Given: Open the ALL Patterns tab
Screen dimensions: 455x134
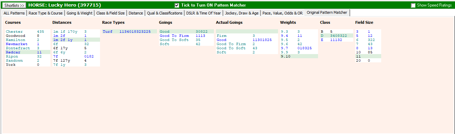Looking at the screenshot, I should point(14,13).
